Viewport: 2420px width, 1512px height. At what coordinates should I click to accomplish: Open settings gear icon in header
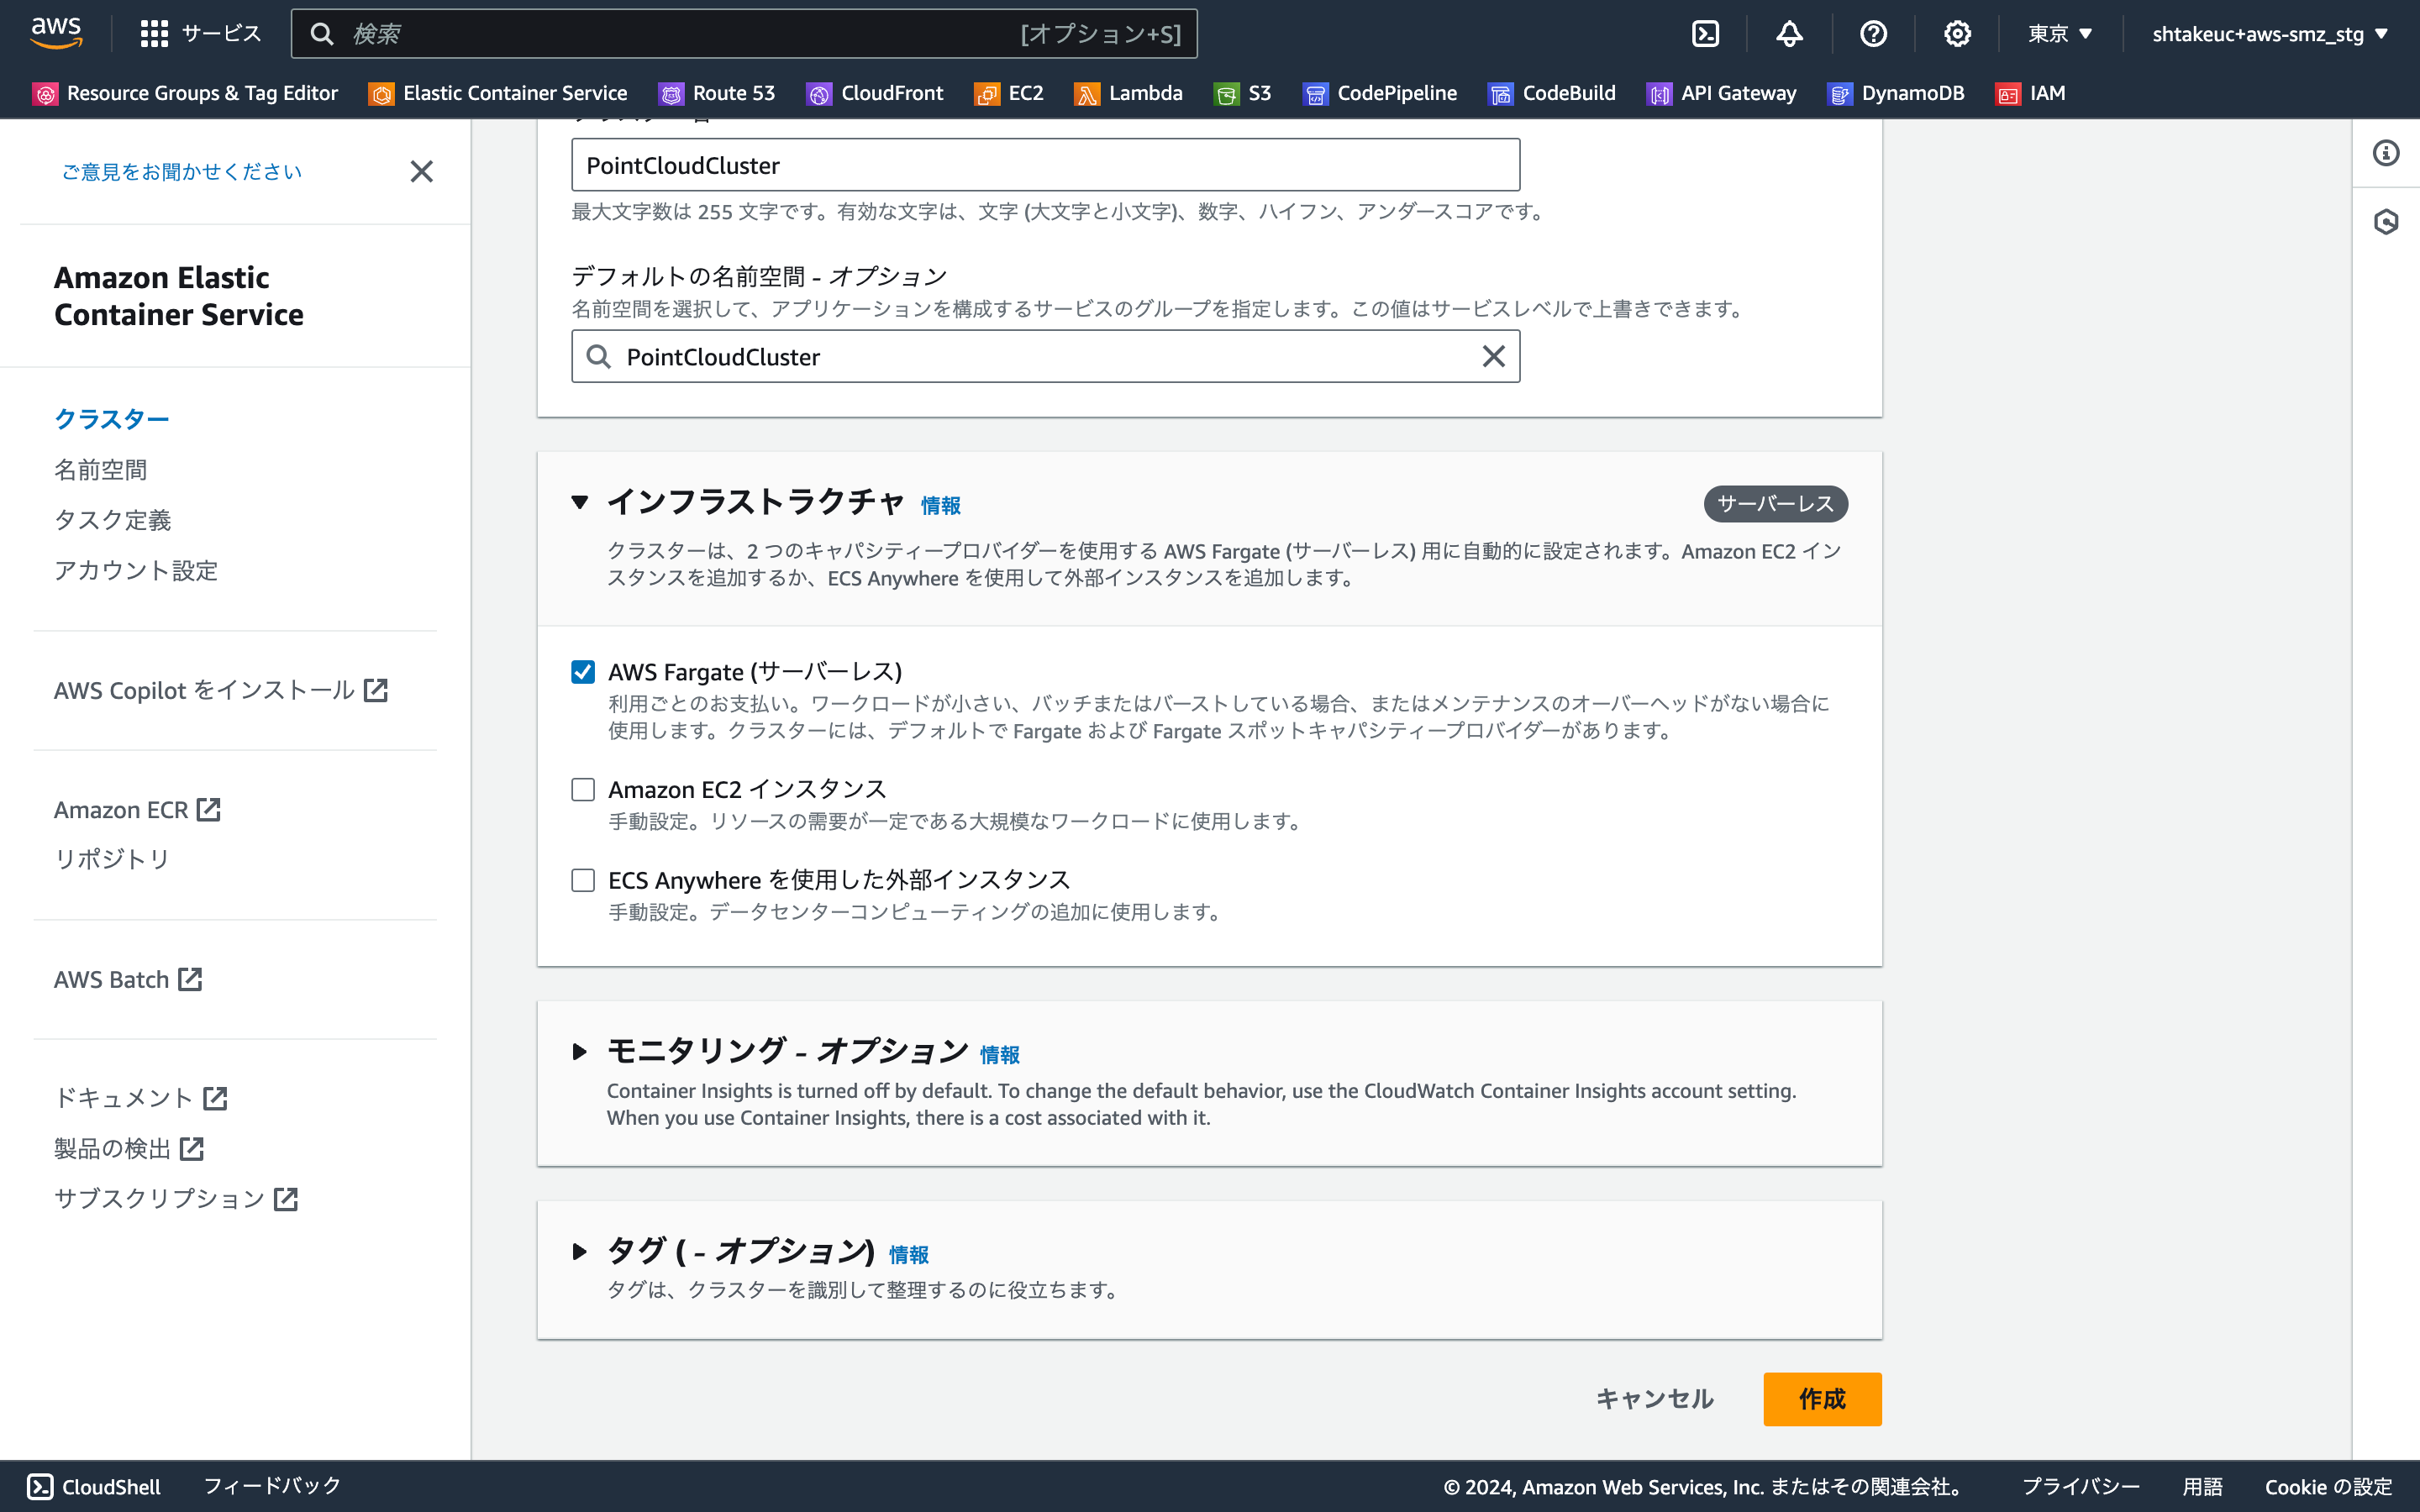(x=1957, y=34)
